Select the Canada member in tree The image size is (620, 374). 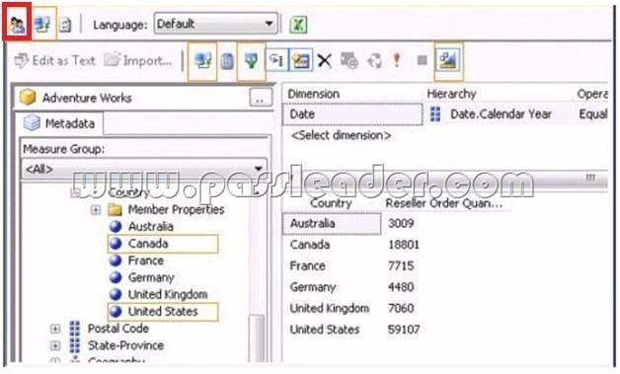163,244
